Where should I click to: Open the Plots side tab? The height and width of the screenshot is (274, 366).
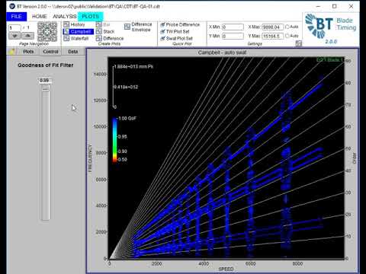click(28, 52)
